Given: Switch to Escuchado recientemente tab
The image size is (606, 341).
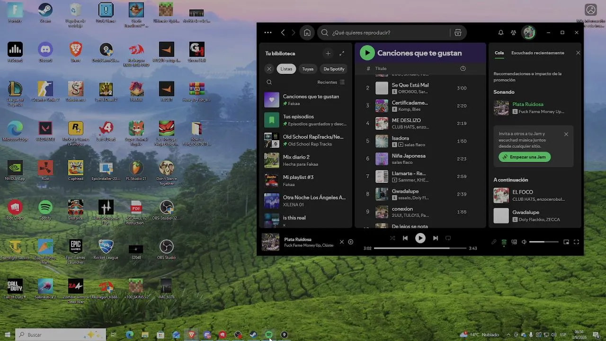Looking at the screenshot, I should coord(538,53).
